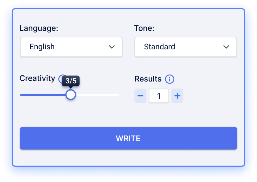
Task: Click the Results label text
Action: pyautogui.click(x=148, y=79)
